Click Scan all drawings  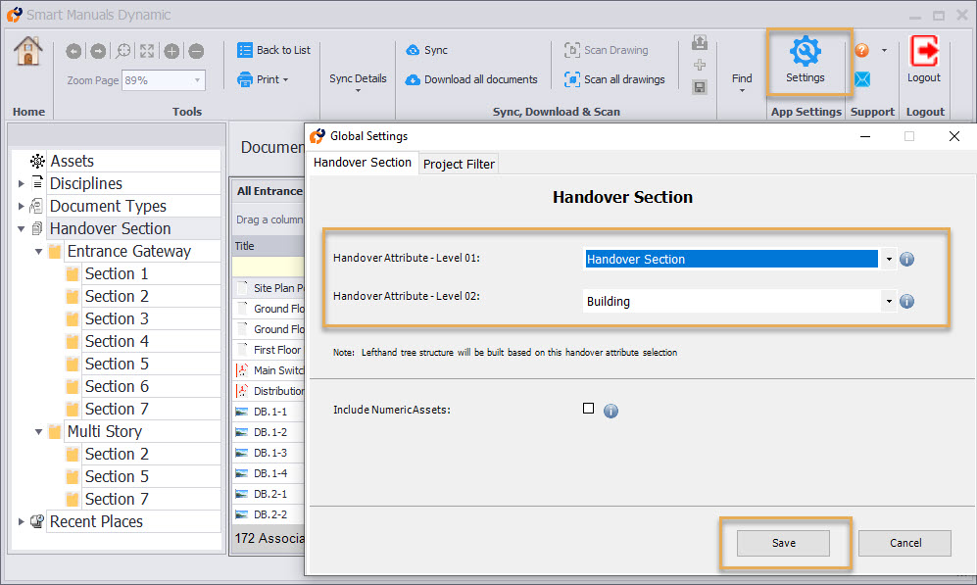click(x=614, y=79)
